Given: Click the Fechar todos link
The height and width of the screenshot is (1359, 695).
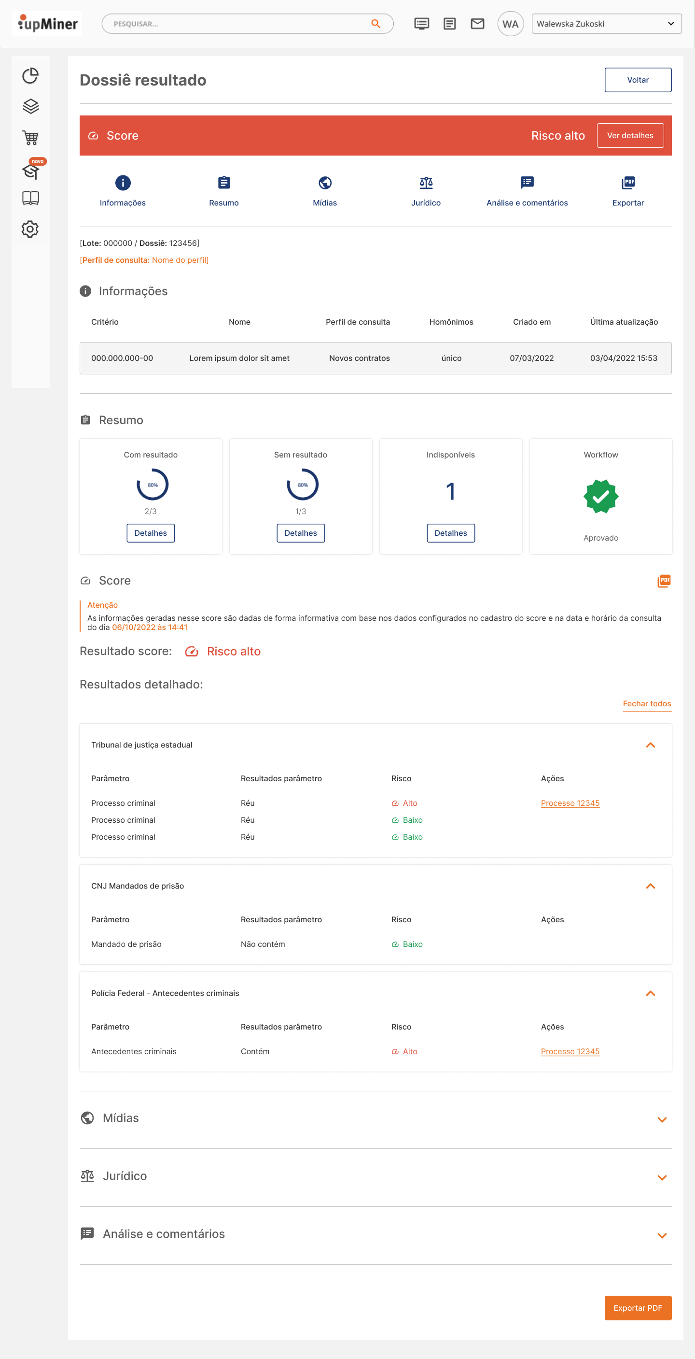Looking at the screenshot, I should 647,704.
